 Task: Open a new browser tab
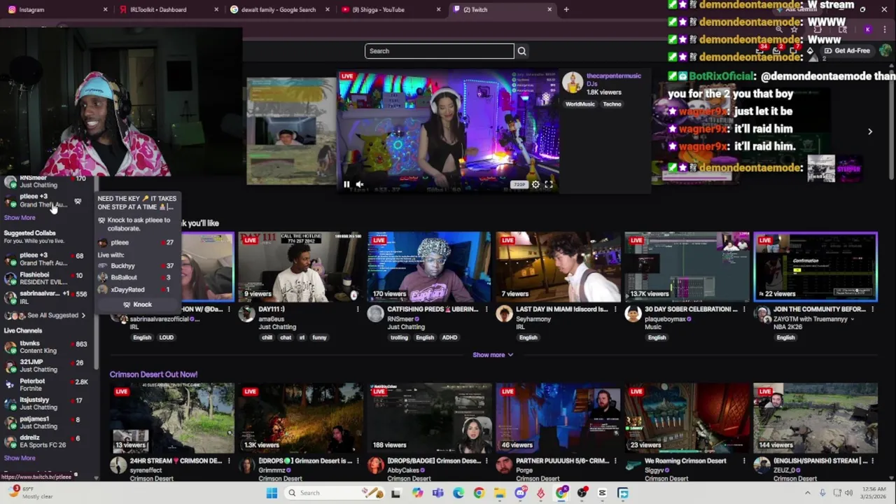coord(566,10)
